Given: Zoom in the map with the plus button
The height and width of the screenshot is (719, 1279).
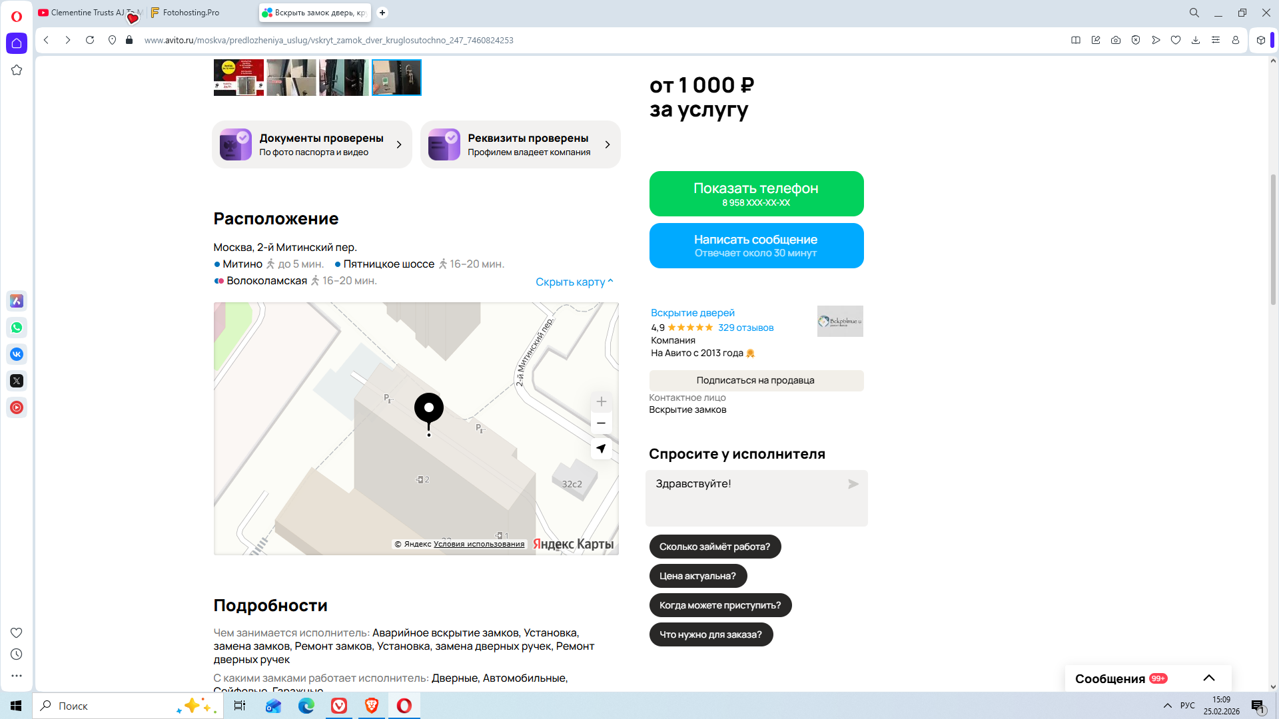Looking at the screenshot, I should point(601,401).
